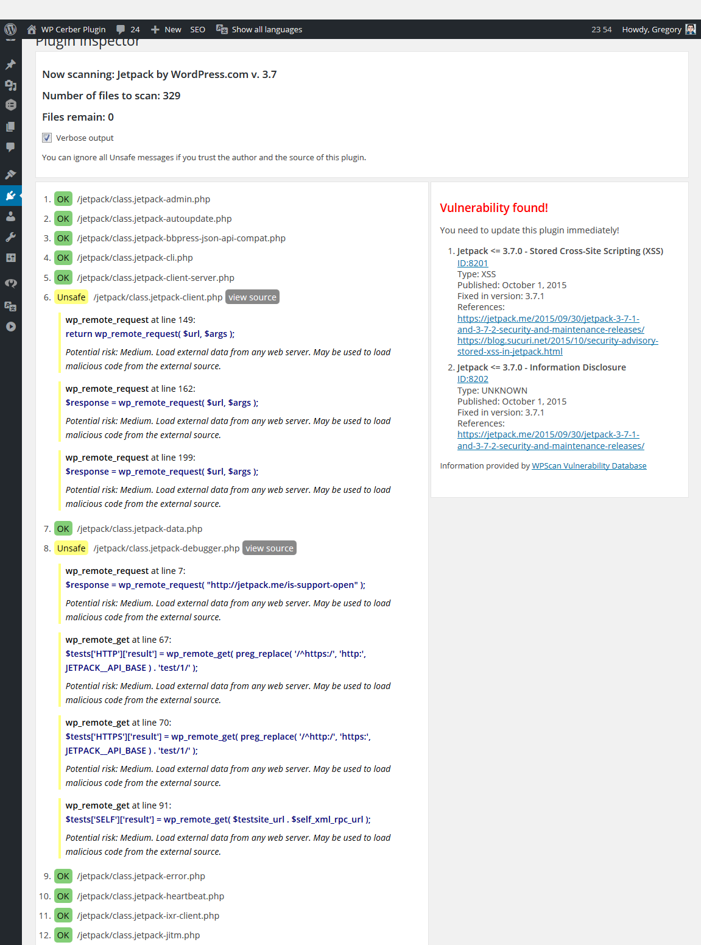701x945 pixels.
Task: Open vulnerability link ID:8202
Action: pyautogui.click(x=473, y=379)
